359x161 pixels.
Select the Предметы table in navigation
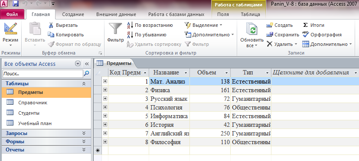click(x=46, y=92)
